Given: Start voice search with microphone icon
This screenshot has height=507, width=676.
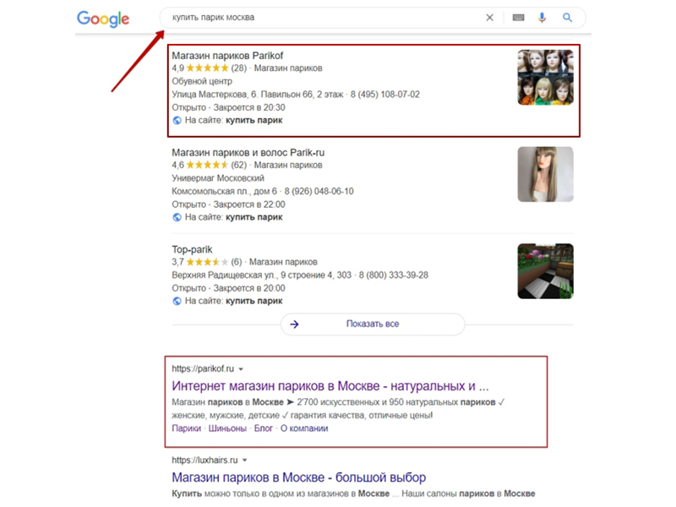Looking at the screenshot, I should 542,18.
